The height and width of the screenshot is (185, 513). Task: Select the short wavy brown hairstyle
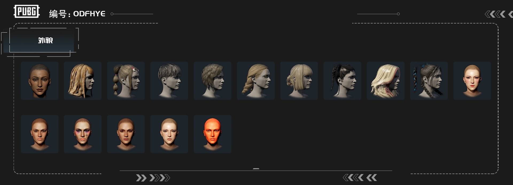212,81
